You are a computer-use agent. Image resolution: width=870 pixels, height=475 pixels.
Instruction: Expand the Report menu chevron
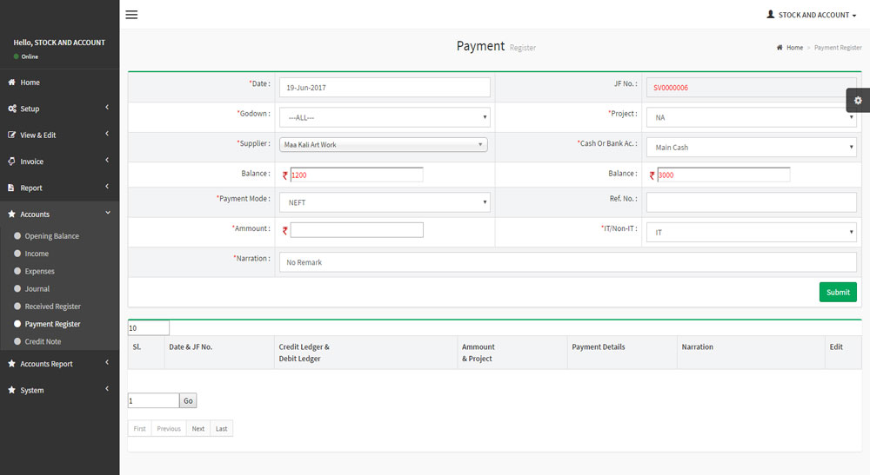click(107, 187)
